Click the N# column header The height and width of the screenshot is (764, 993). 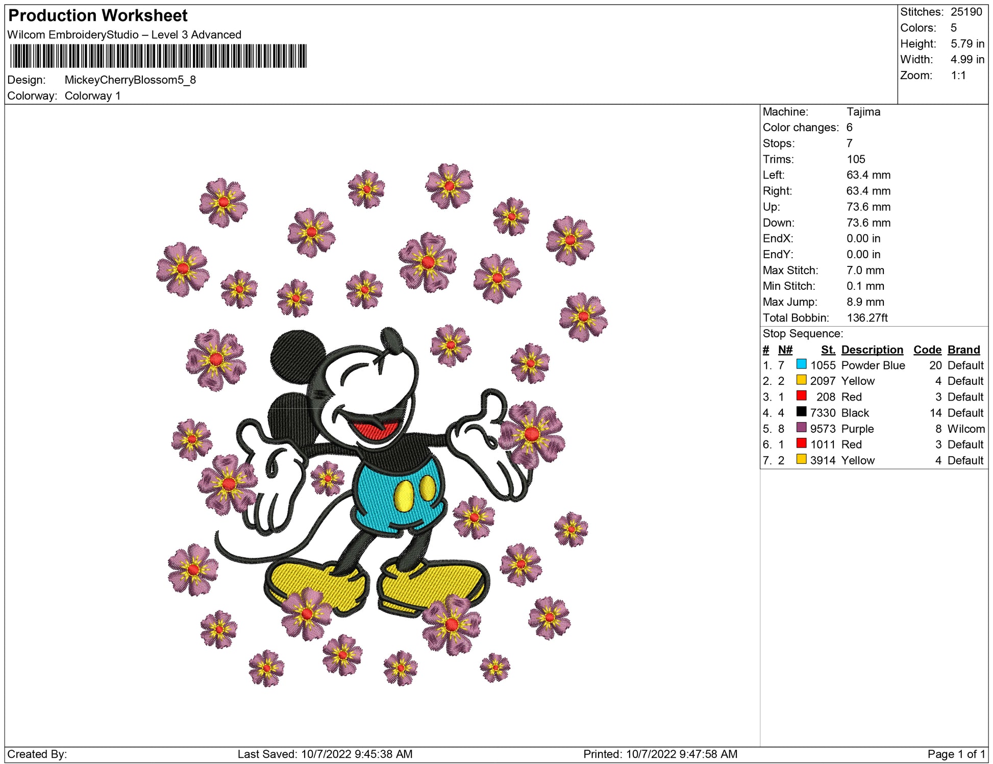pyautogui.click(x=785, y=350)
